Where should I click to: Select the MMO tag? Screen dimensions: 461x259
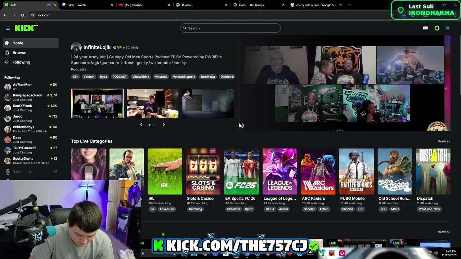395,209
